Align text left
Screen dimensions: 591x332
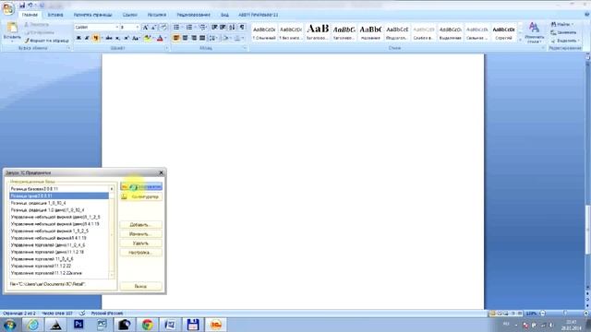176,38
